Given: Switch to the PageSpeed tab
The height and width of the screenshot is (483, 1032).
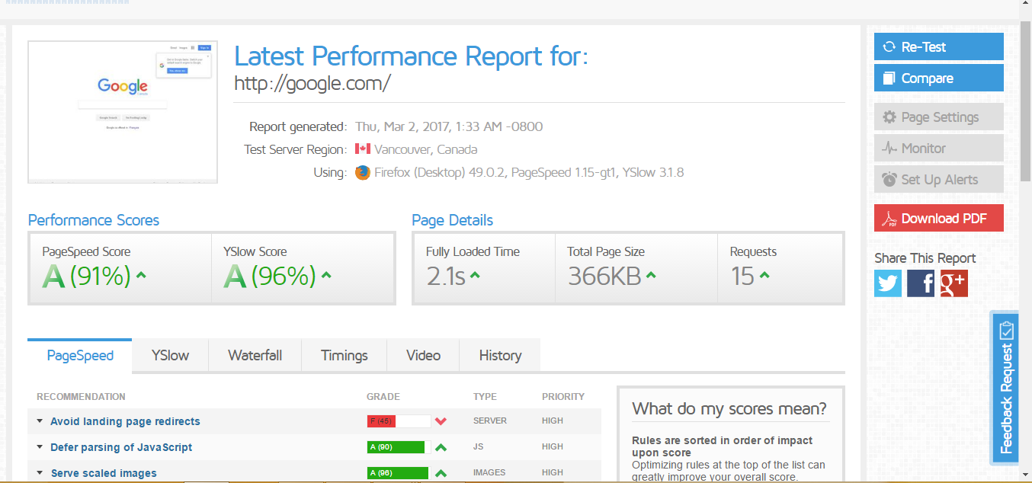Looking at the screenshot, I should 80,355.
